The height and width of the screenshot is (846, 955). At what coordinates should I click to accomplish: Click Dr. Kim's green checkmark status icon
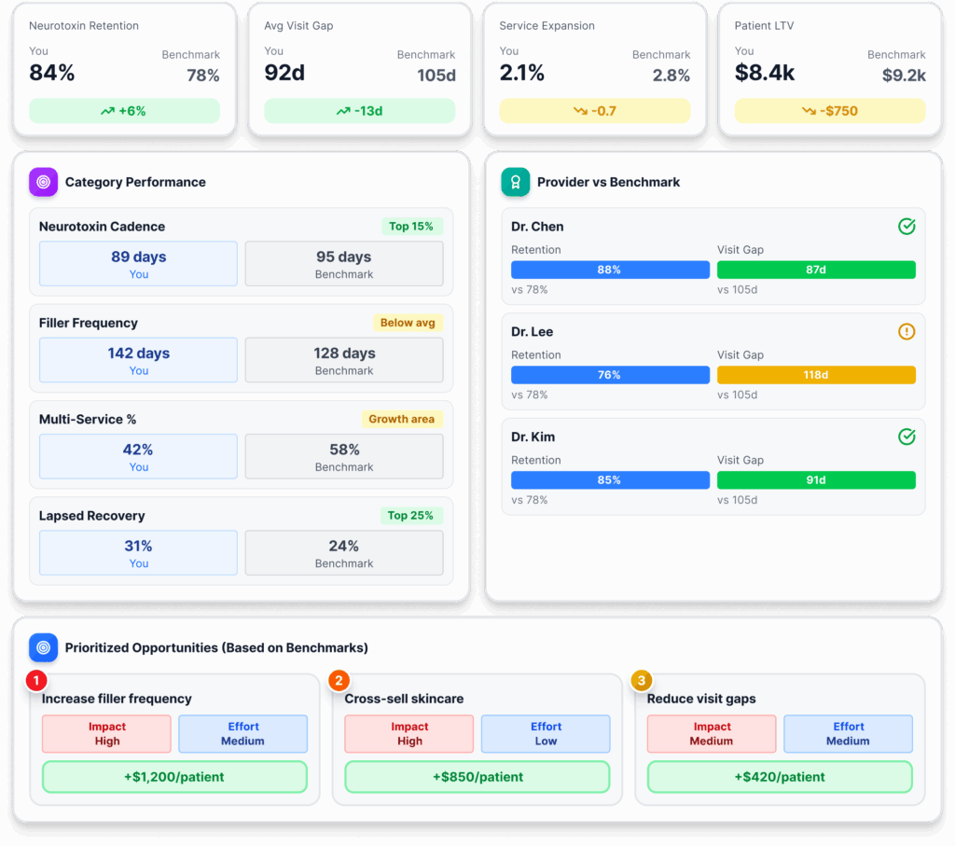(906, 437)
